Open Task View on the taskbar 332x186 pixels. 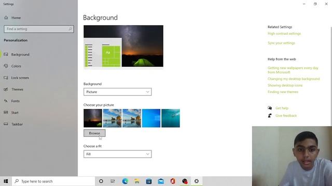[113, 181]
